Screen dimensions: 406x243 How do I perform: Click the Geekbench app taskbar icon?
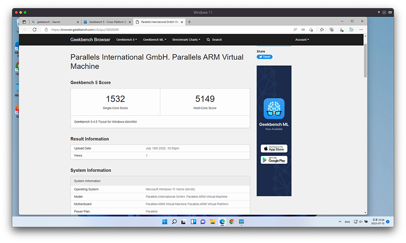[241, 222]
